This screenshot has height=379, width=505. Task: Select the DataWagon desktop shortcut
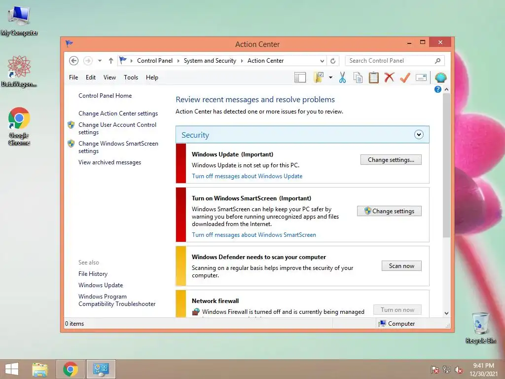coord(19,71)
